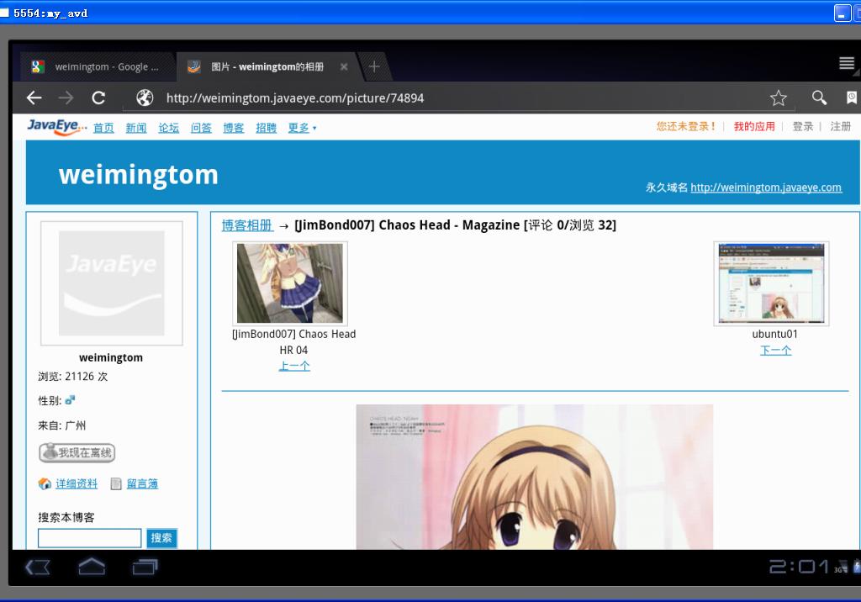The height and width of the screenshot is (602, 861).
Task: Go to next picture via 下一个
Action: [x=776, y=350]
